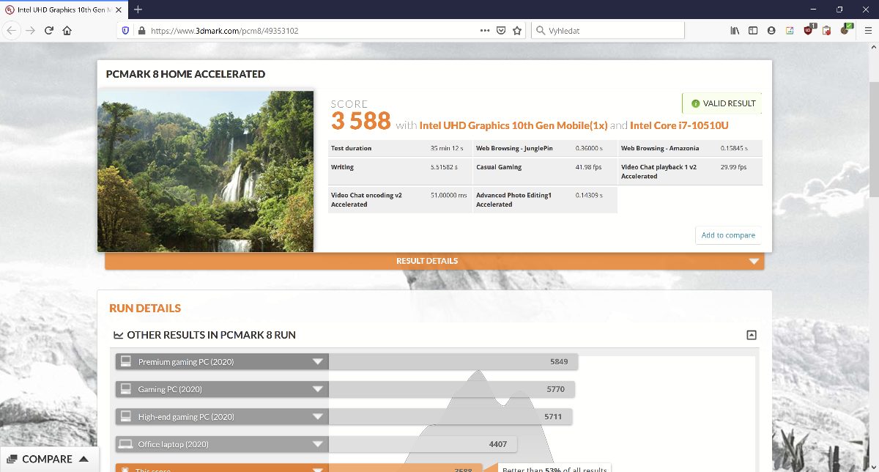
Task: Expand Gaming PC (2020) dropdown arrow
Action: (317, 389)
